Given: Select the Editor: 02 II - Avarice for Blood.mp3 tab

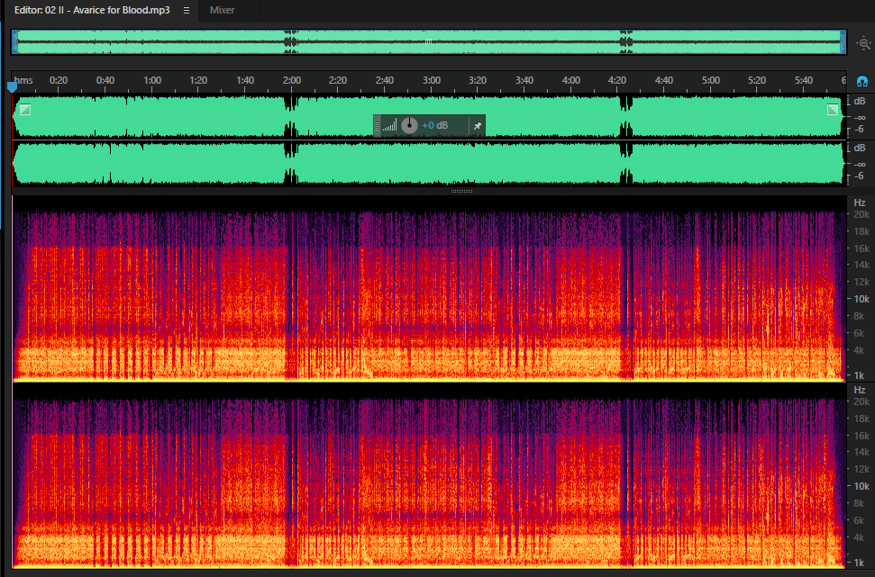Looking at the screenshot, I should 92,10.
